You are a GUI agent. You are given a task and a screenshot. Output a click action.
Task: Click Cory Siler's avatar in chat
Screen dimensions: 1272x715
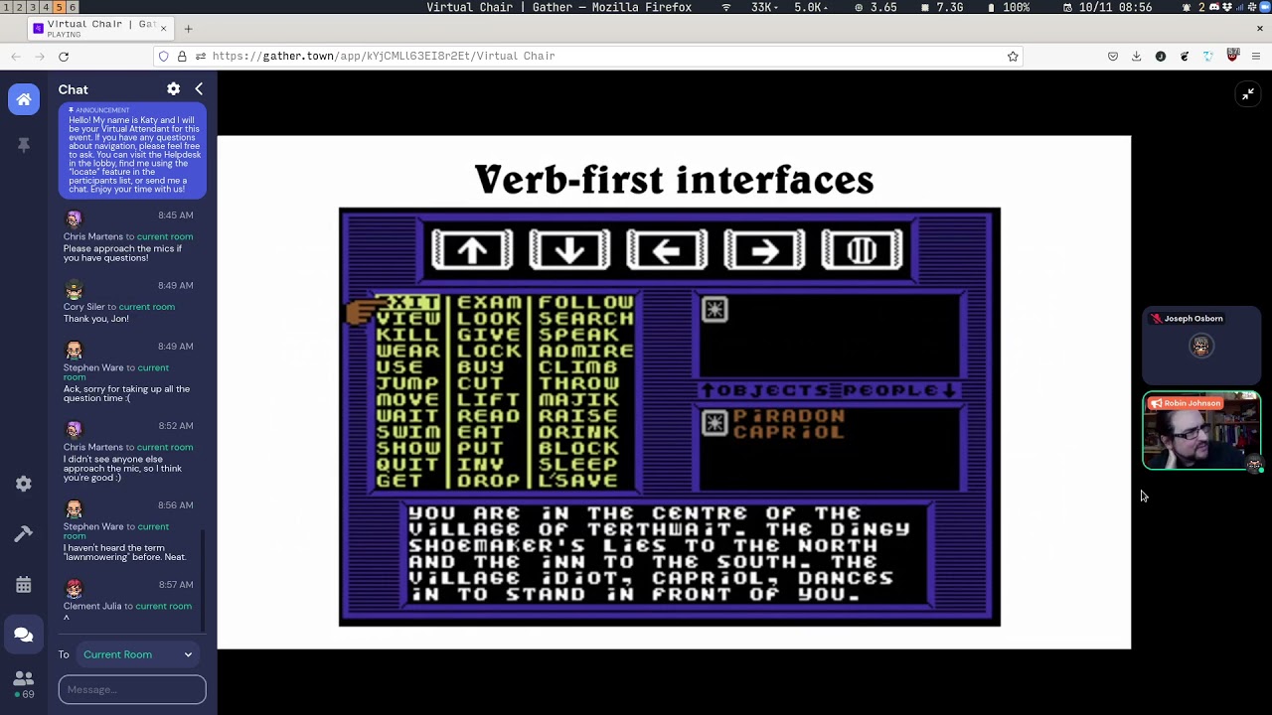(74, 289)
